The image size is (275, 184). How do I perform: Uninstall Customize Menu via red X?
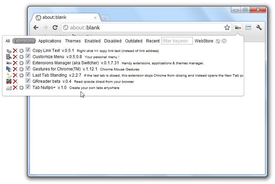click(x=15, y=57)
